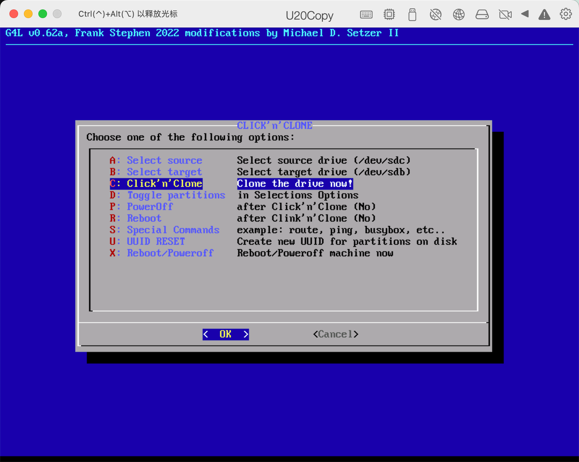Toggle PowerOff after Click'n'Clone
The image size is (579, 462).
coord(150,206)
